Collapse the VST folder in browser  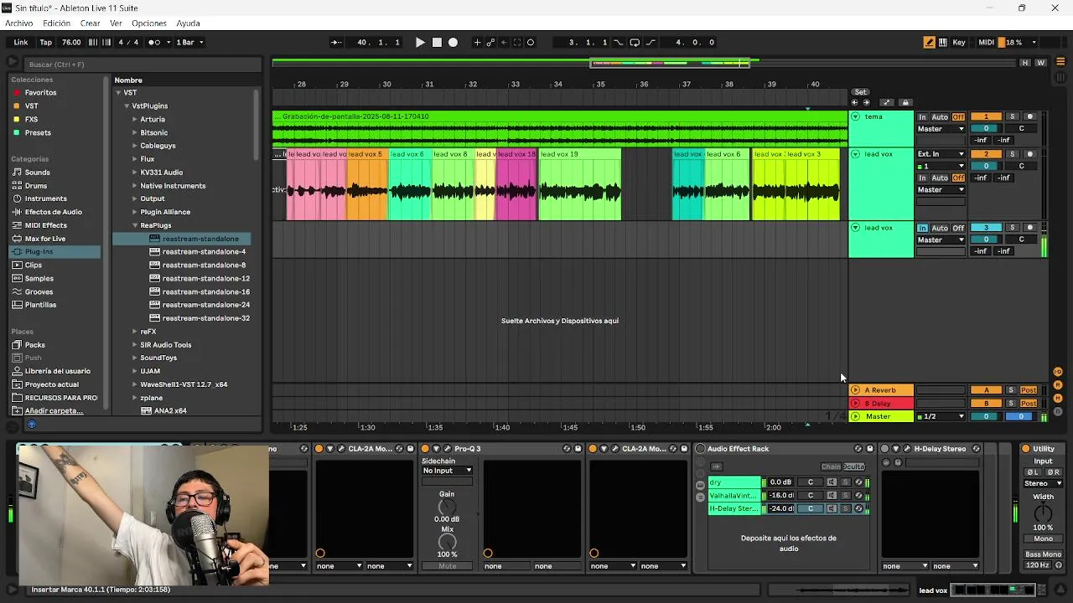[x=118, y=93]
